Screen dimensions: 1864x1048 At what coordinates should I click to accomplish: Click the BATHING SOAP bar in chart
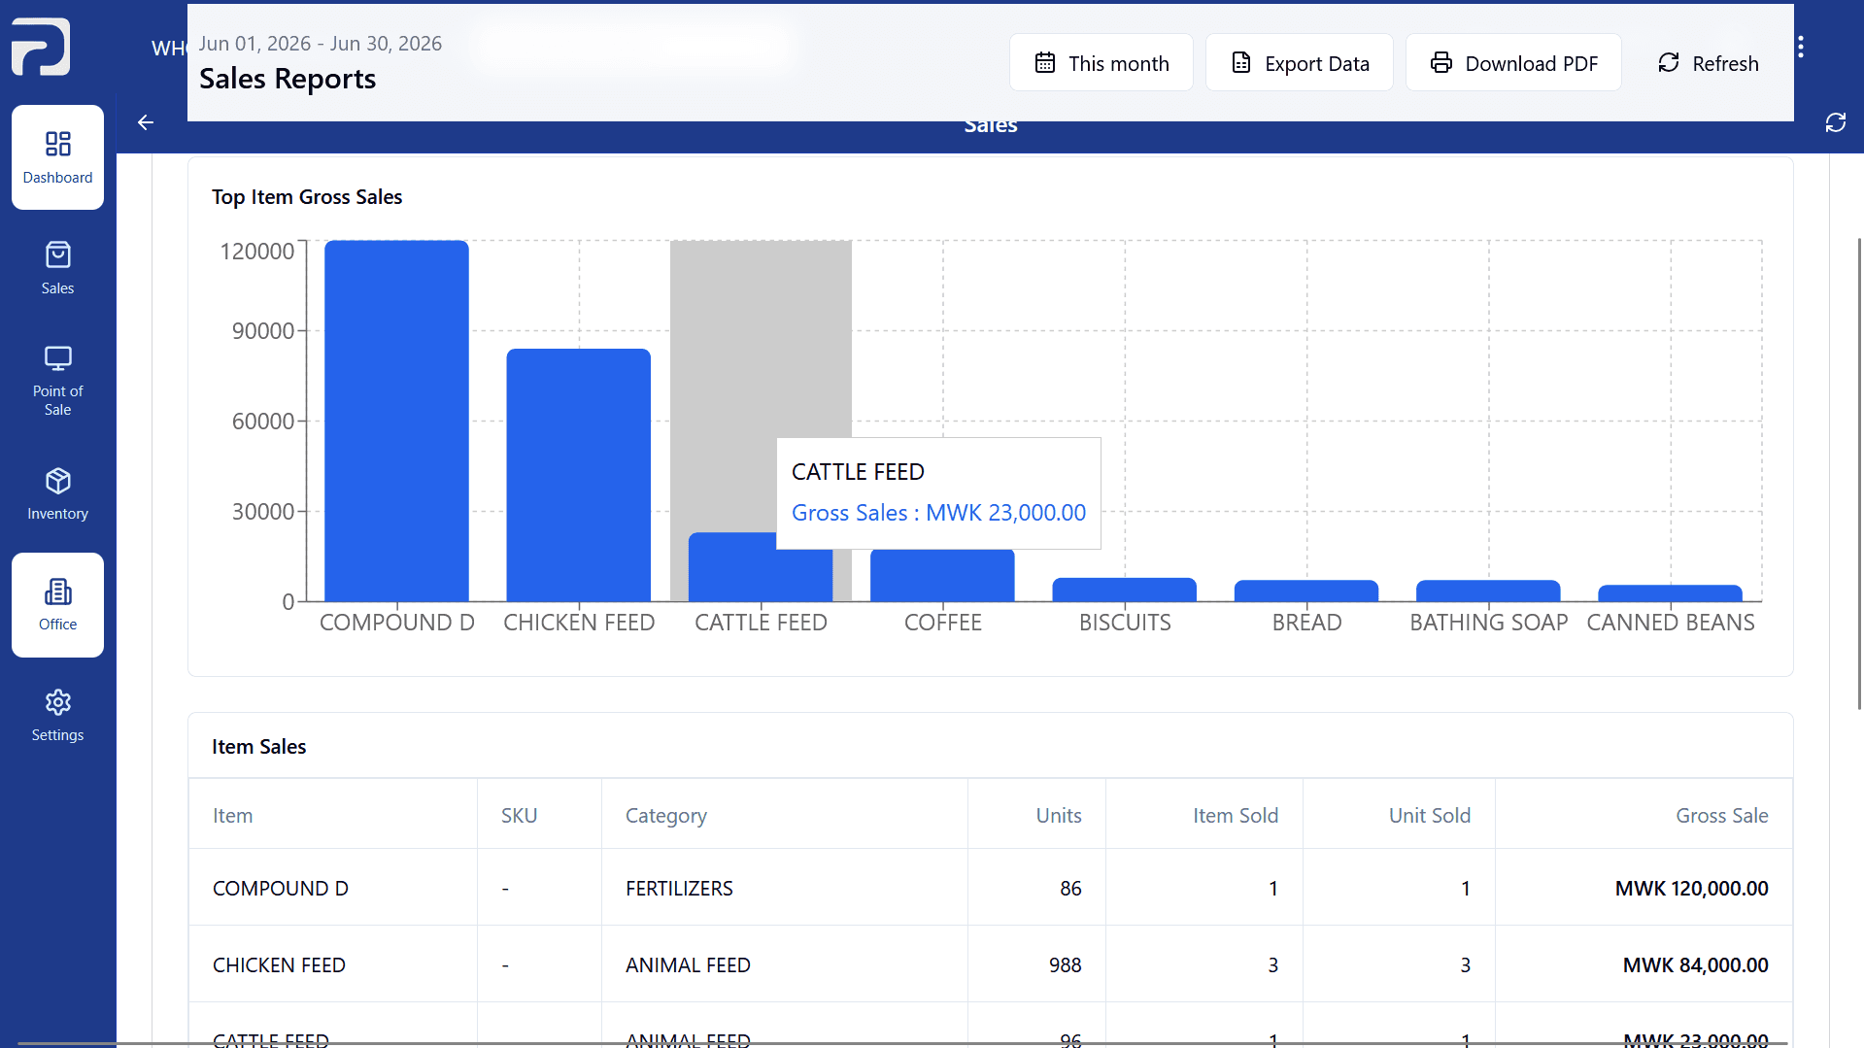click(1488, 591)
